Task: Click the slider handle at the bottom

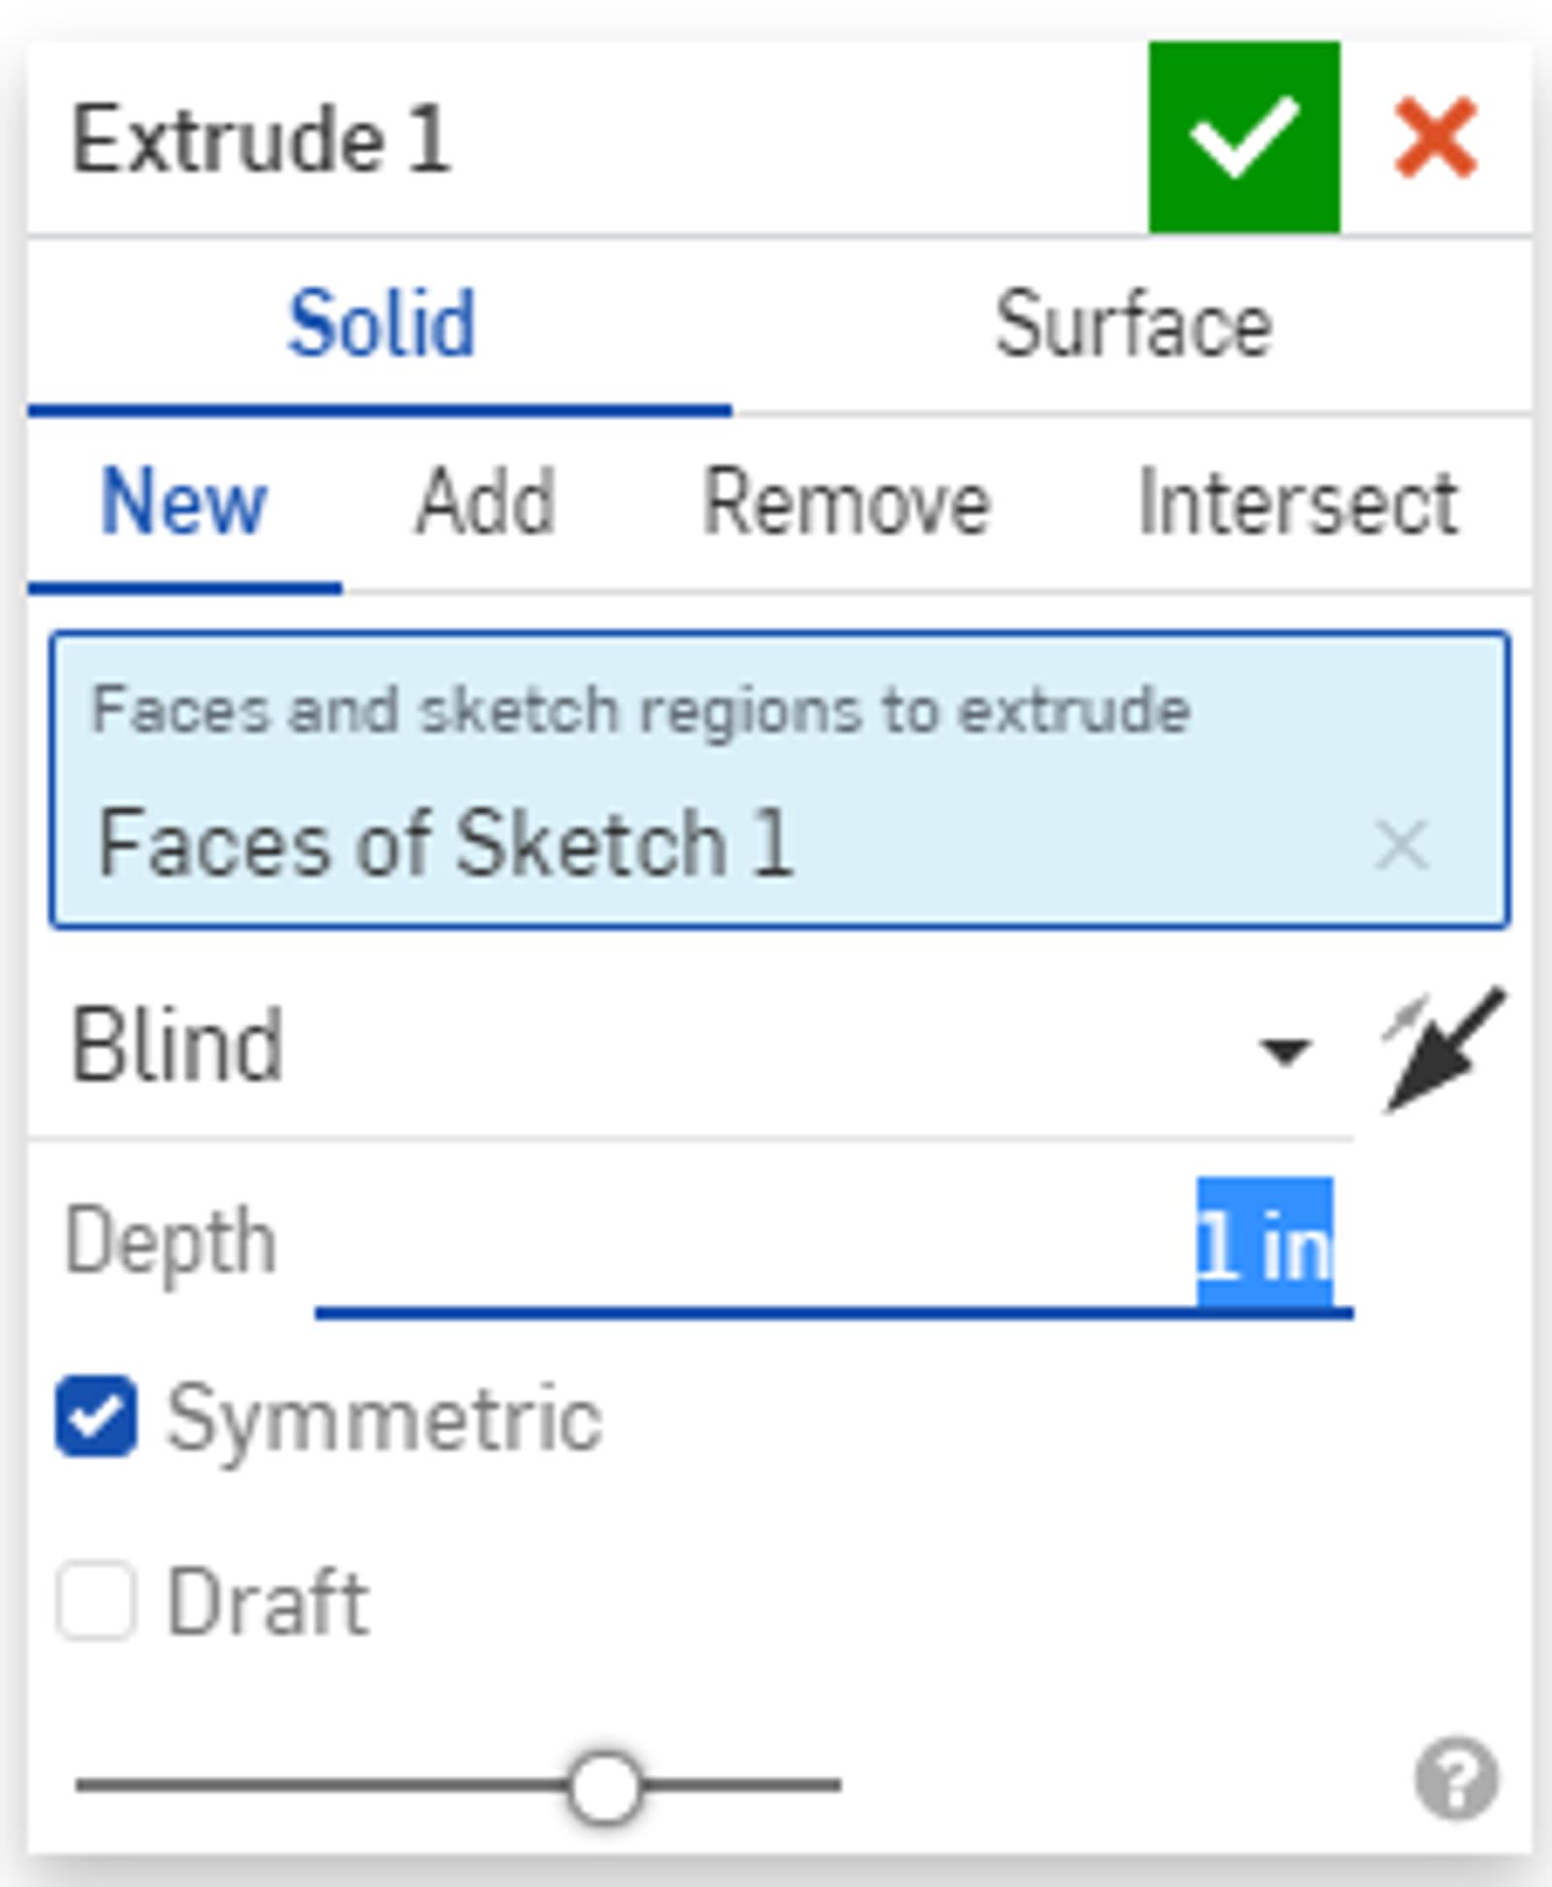Action: coord(603,1786)
